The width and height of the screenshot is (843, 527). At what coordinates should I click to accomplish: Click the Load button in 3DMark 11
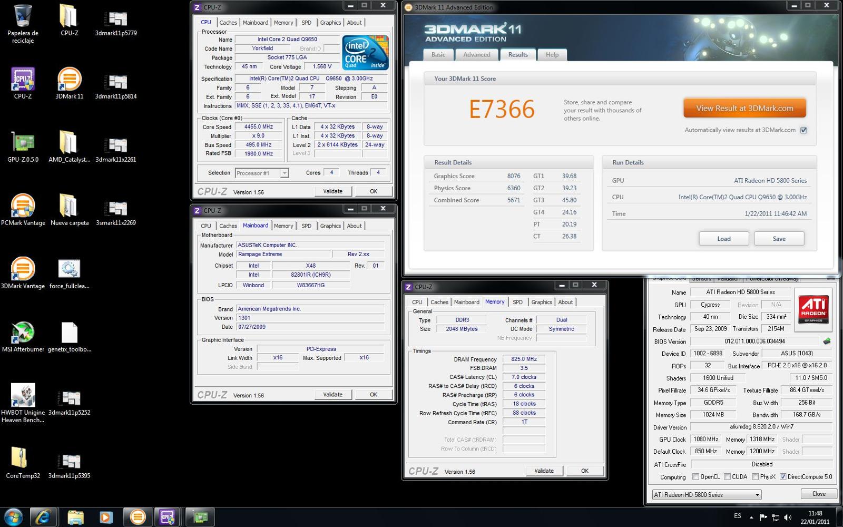[x=724, y=239]
